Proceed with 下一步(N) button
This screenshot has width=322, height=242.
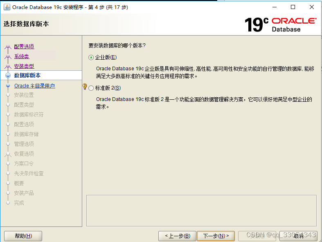point(216,236)
